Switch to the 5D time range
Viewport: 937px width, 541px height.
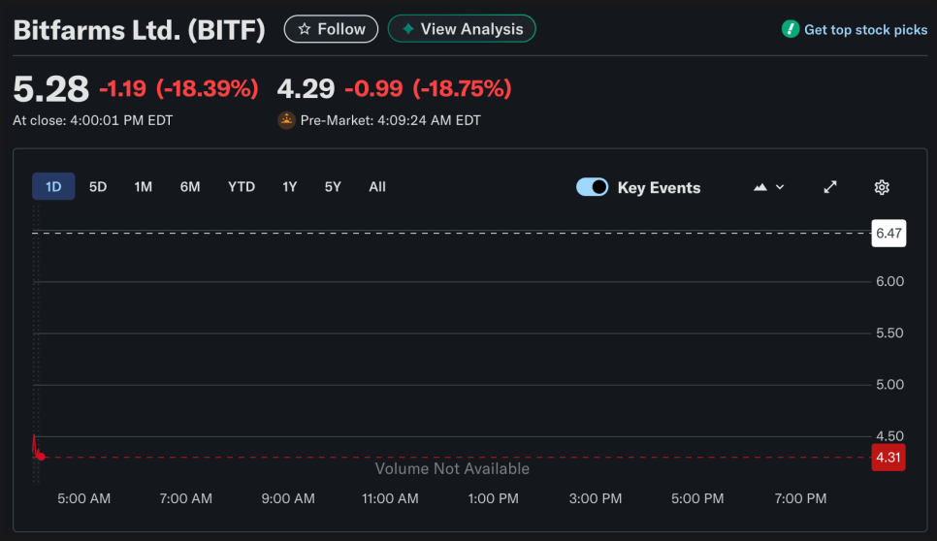[x=98, y=186]
